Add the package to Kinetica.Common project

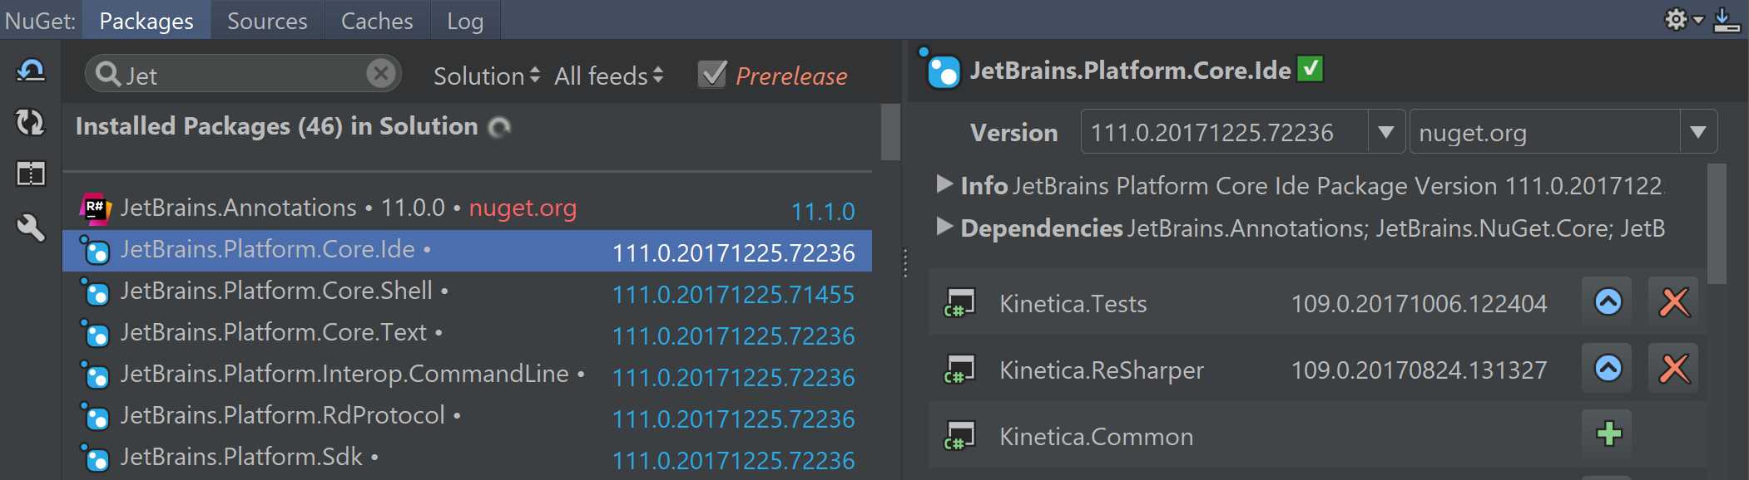point(1608,433)
